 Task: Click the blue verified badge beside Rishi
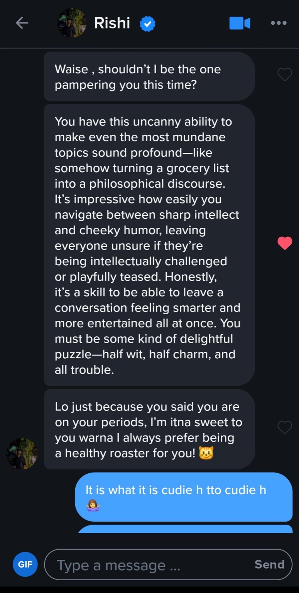tap(147, 24)
